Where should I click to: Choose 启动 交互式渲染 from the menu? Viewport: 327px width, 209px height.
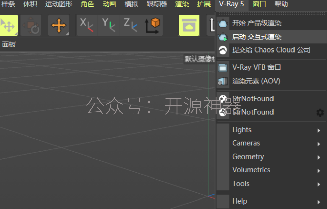click(271, 37)
